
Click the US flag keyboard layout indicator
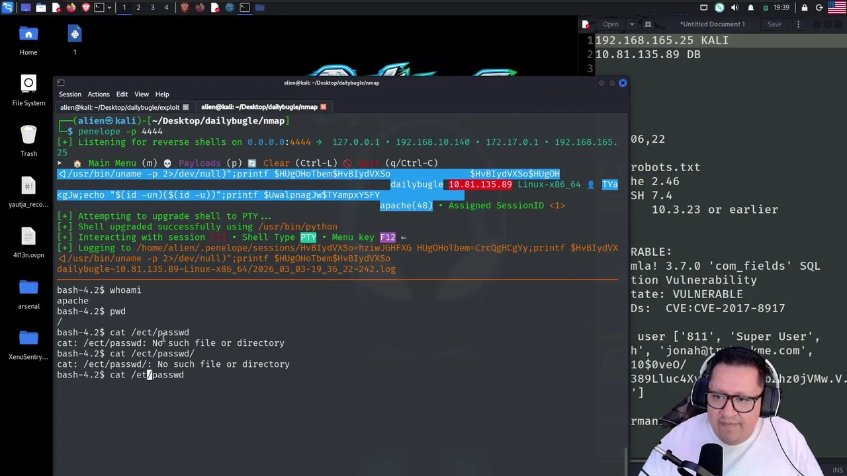tap(837, 7)
